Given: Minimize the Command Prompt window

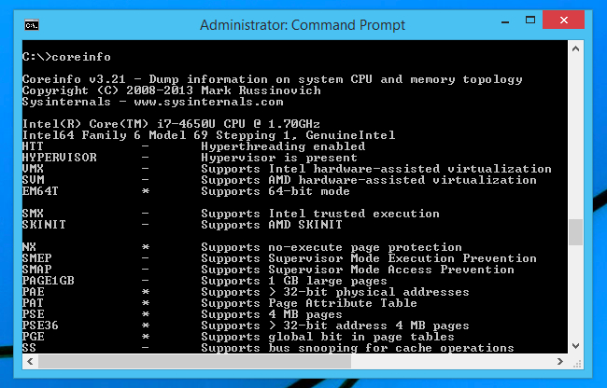Looking at the screenshot, I should pyautogui.click(x=505, y=21).
